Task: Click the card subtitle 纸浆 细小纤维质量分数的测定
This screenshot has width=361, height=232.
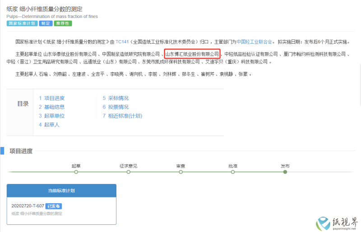Action: [37, 214]
